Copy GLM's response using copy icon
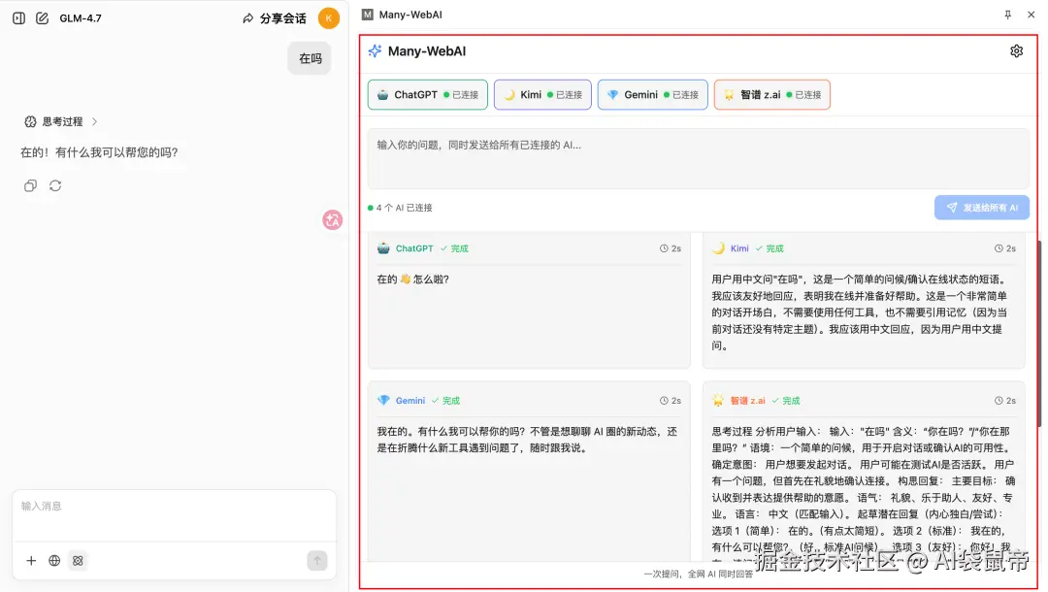This screenshot has height=592, width=1048. click(30, 185)
